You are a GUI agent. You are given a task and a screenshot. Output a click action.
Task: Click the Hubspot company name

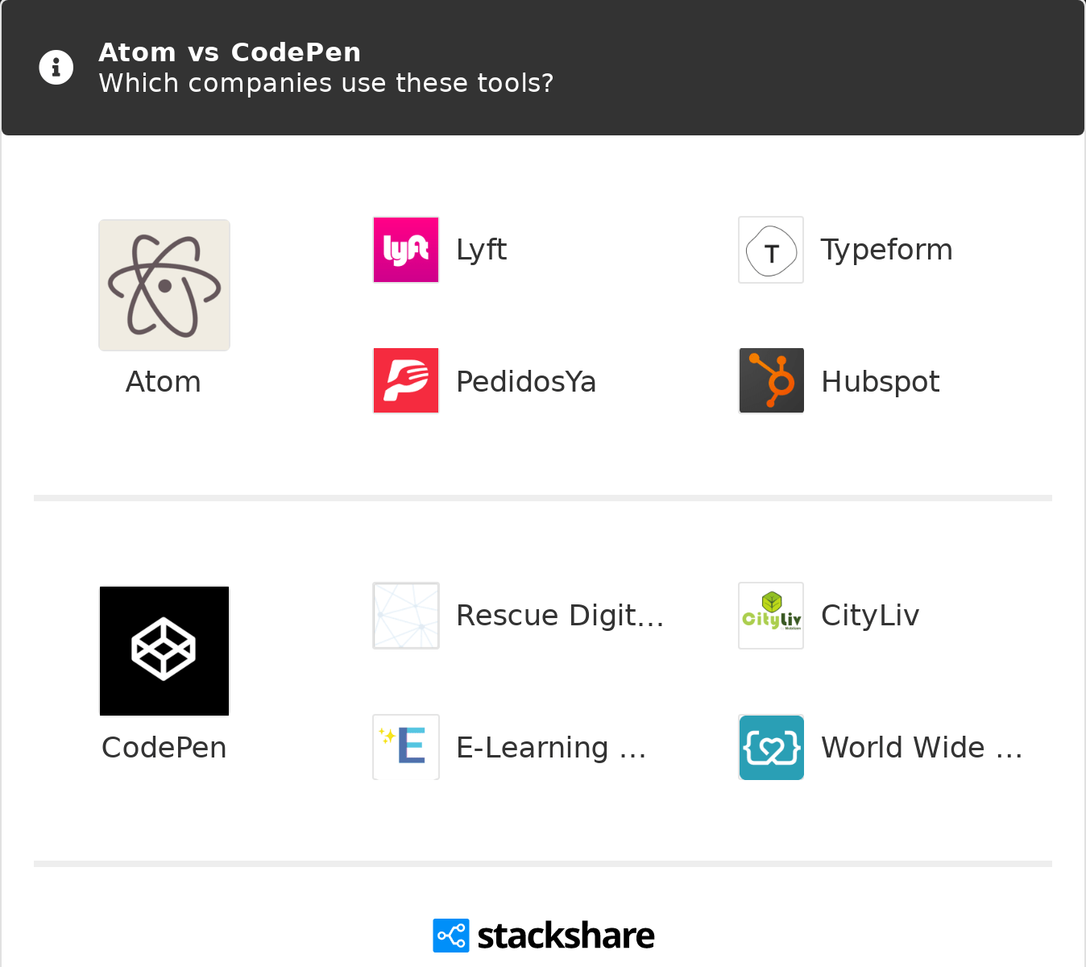point(881,383)
